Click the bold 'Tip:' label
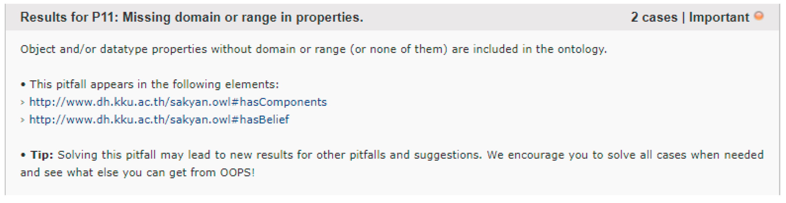The width and height of the screenshot is (786, 203). coord(42,155)
